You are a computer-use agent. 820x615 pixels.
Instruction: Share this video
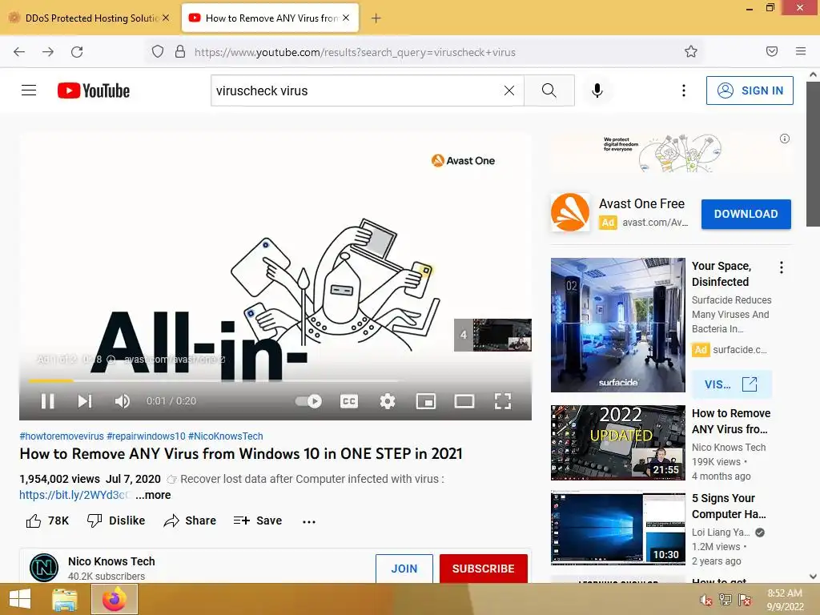pos(190,521)
